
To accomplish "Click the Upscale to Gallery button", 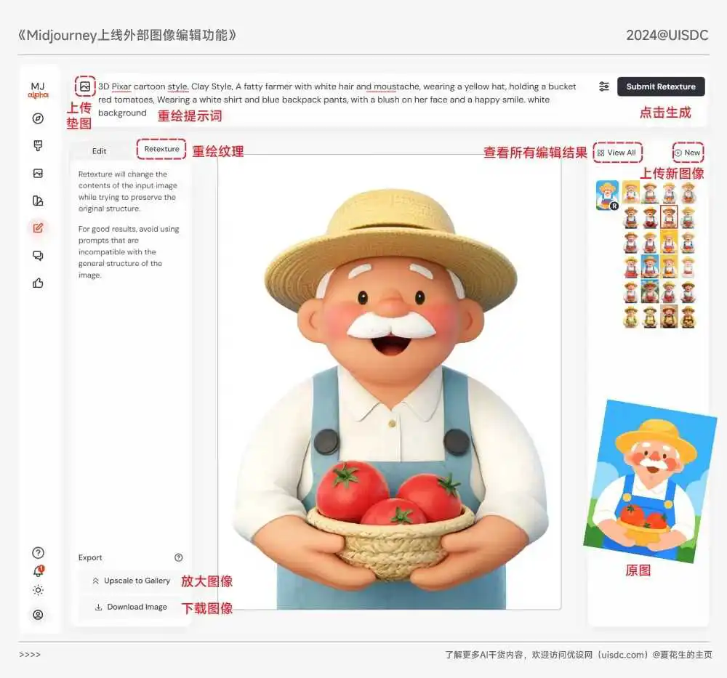I will pos(131,581).
